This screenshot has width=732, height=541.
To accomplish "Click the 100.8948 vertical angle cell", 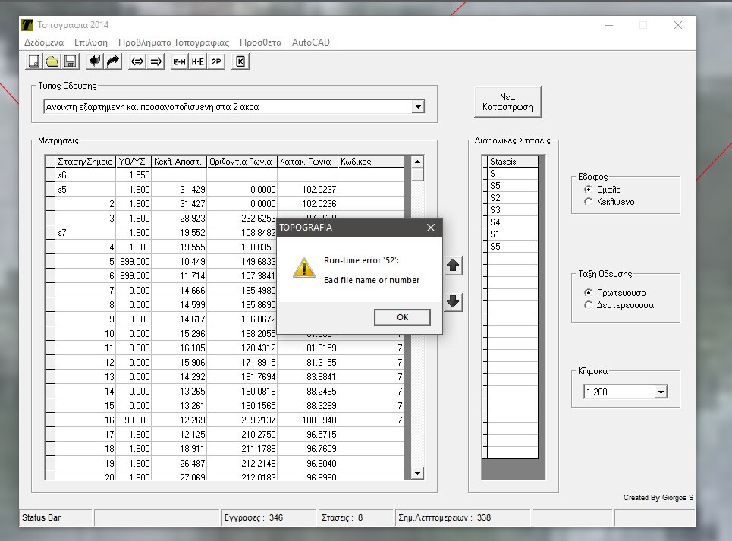I will (x=308, y=420).
